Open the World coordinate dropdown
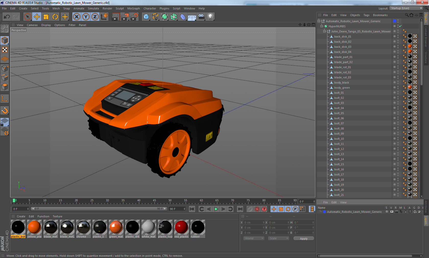 click(254, 238)
